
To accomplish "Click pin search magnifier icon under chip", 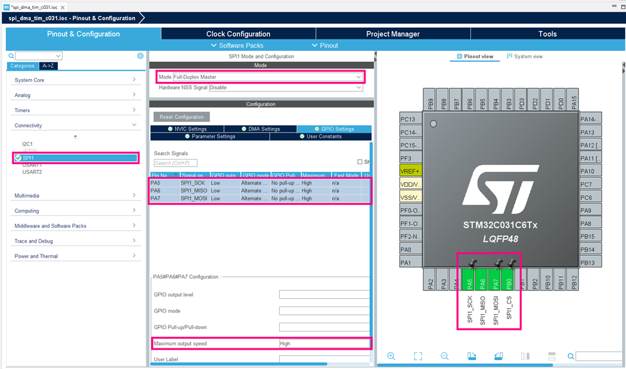I will pos(571,356).
